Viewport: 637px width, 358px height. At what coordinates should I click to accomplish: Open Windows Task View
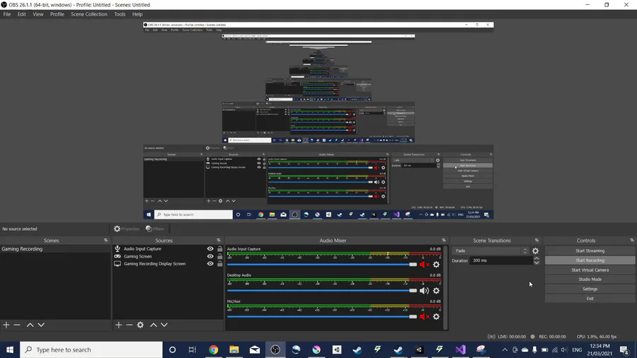pos(193,350)
